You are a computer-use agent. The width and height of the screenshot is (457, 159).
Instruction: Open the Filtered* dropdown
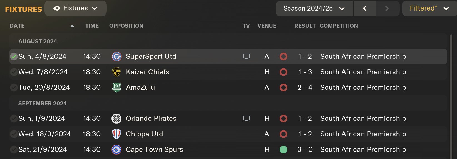(x=429, y=9)
